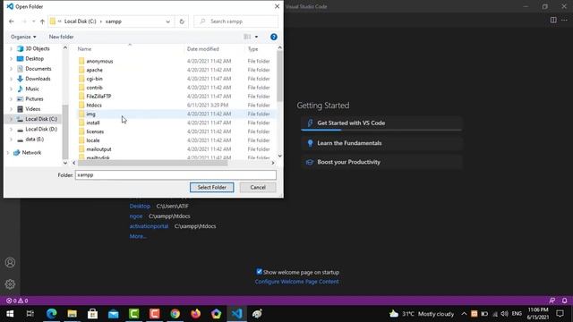Image resolution: width=573 pixels, height=322 pixels.
Task: Open green Camtasia taskbar icon
Action: [133, 314]
